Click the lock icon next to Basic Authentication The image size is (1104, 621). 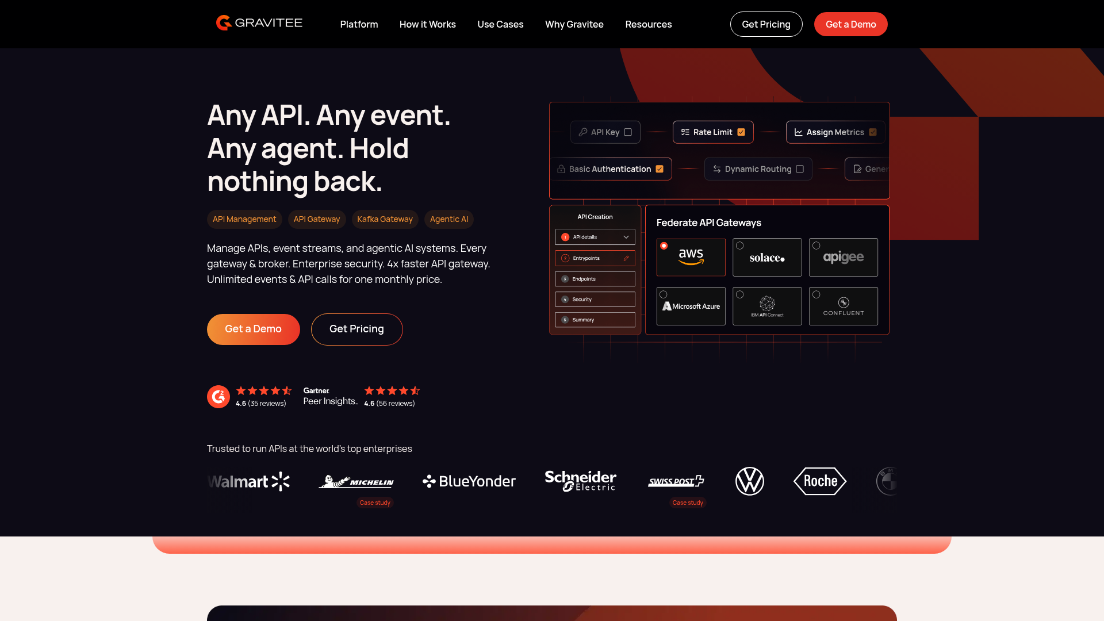(561, 168)
